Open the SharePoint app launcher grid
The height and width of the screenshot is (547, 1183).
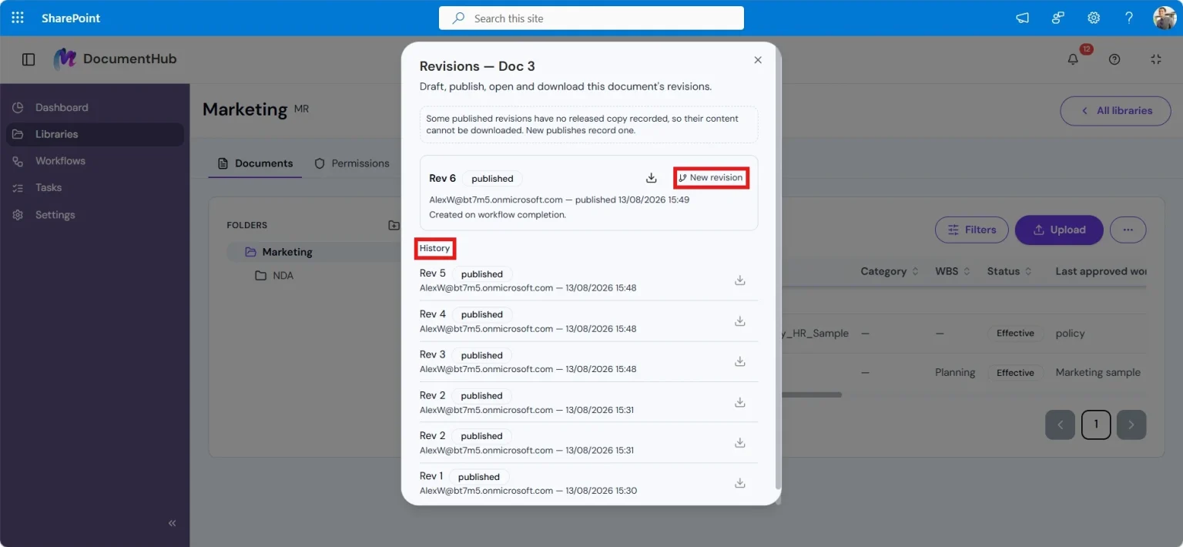18,18
